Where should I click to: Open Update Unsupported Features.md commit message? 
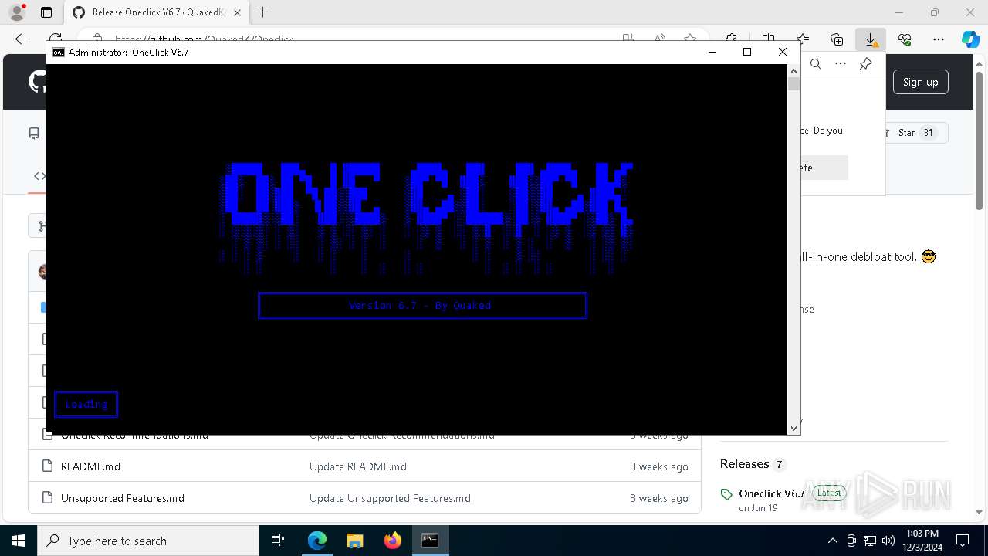pyautogui.click(x=390, y=498)
